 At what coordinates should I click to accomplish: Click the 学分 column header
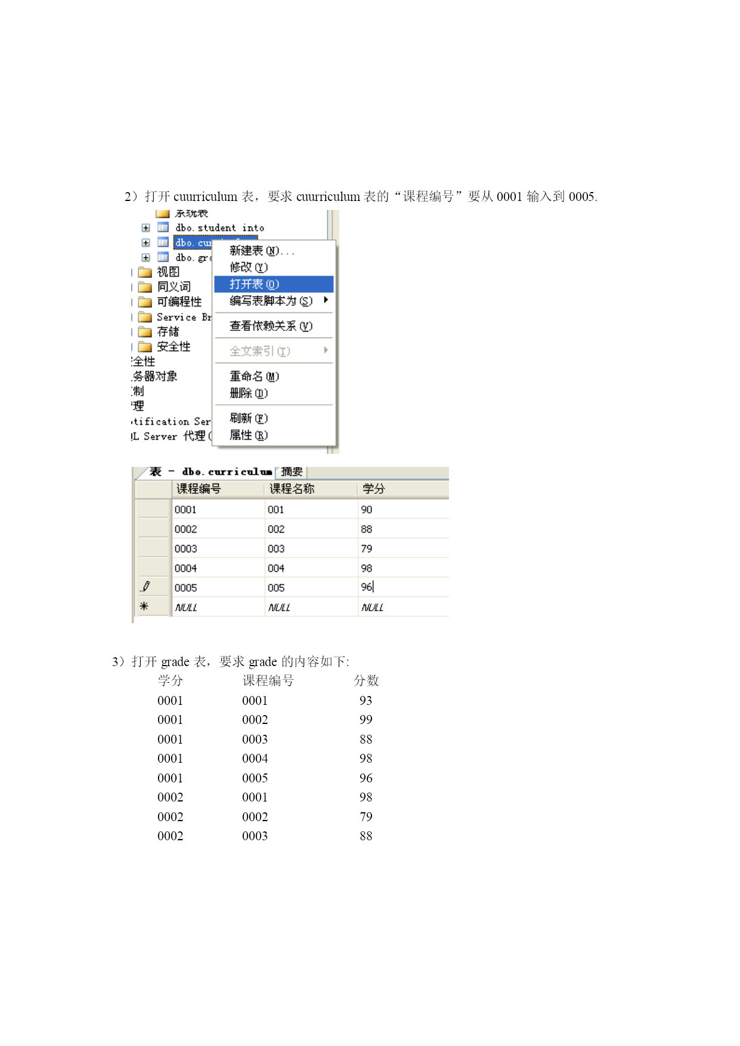[x=404, y=489]
